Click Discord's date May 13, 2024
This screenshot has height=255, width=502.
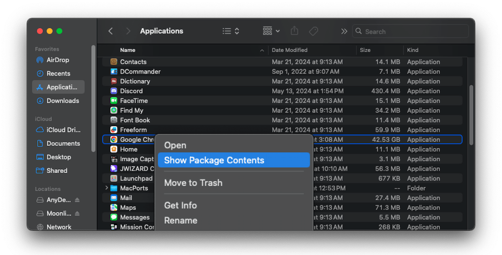307,91
